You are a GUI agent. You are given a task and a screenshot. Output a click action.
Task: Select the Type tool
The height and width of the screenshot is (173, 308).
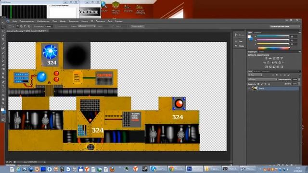pyautogui.click(x=3, y=86)
